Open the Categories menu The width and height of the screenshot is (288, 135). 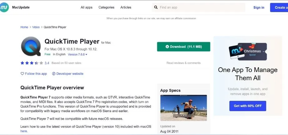106,7
